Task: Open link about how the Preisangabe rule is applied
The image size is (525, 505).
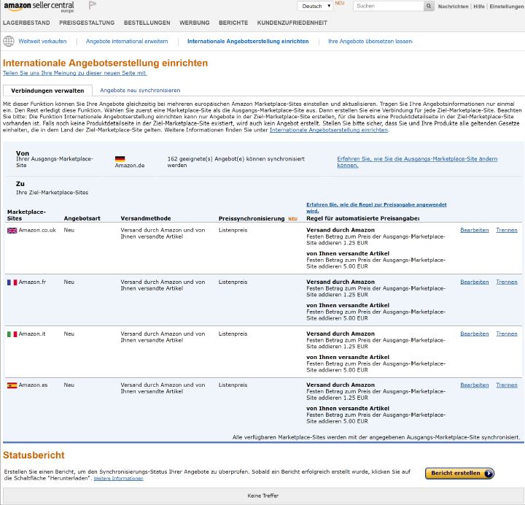Action: click(x=376, y=208)
